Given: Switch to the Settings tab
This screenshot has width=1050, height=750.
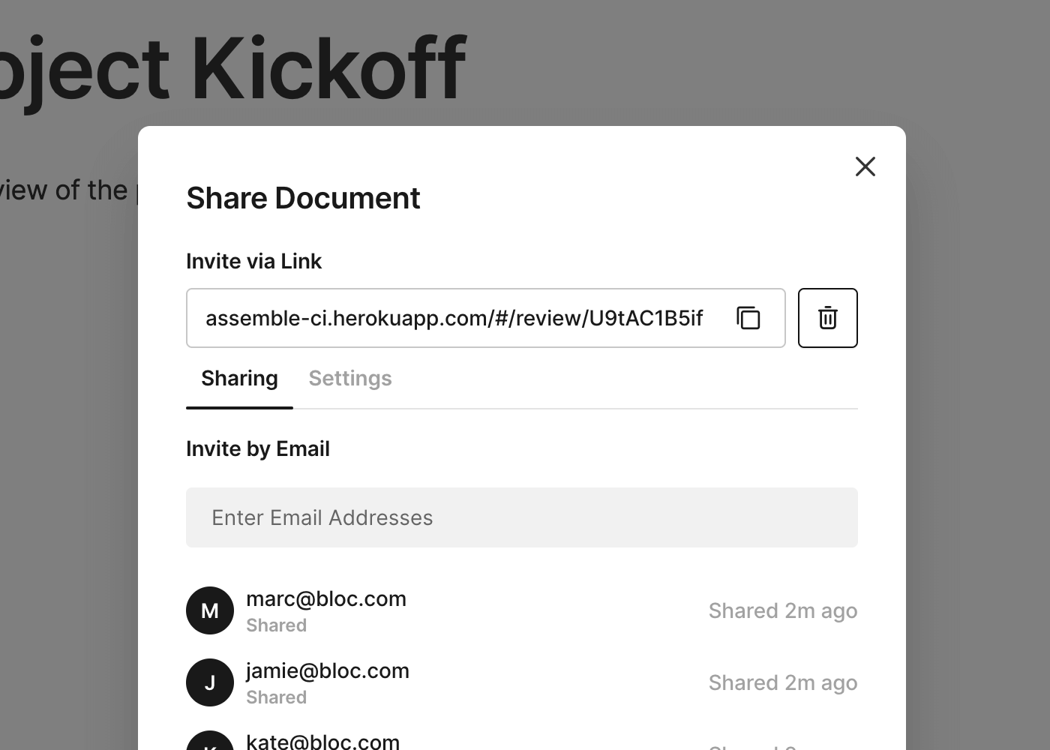Looking at the screenshot, I should 350,379.
